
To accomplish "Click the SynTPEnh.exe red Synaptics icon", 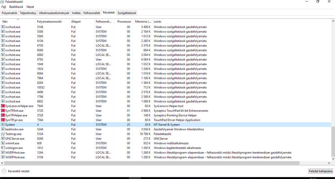I will tap(3, 111).
